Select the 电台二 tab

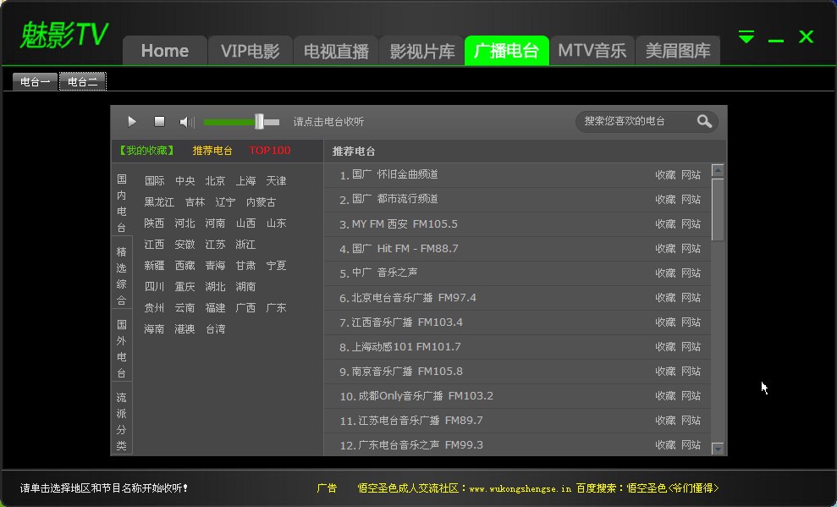pos(82,81)
